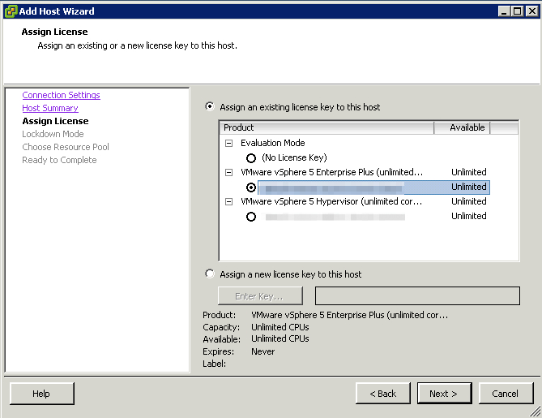Proceed with the Next button

444,394
